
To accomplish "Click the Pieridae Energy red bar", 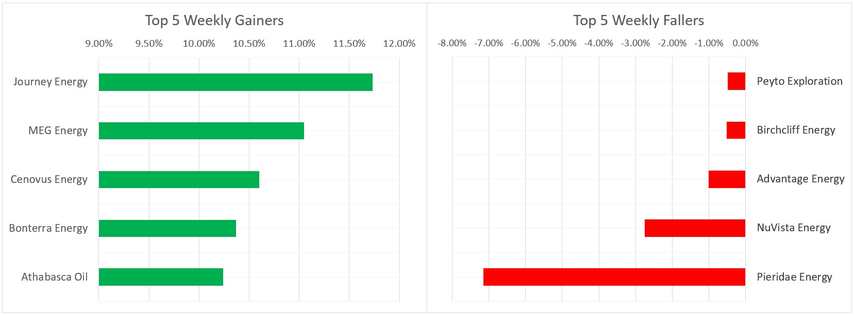I will click(x=614, y=277).
